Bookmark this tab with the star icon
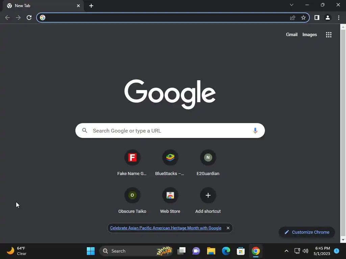346x259 pixels. tap(303, 18)
